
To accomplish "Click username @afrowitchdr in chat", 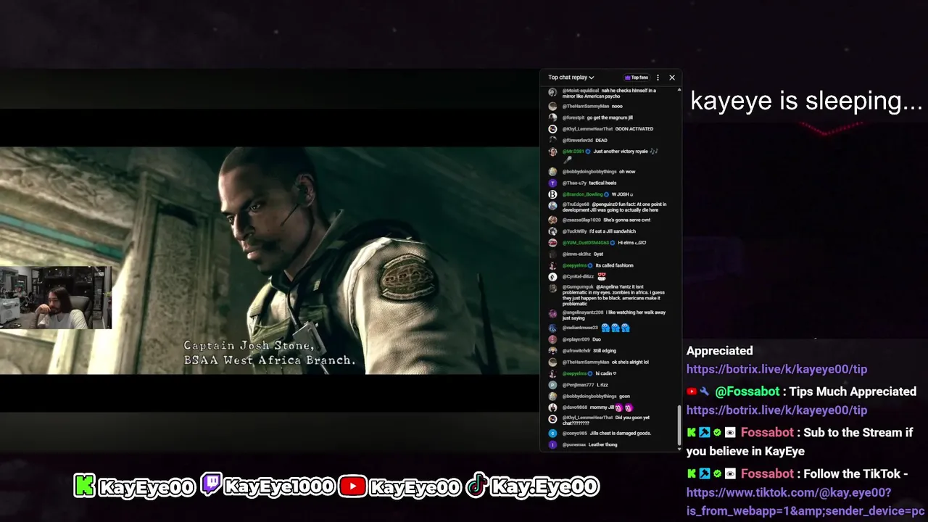I will (x=576, y=351).
